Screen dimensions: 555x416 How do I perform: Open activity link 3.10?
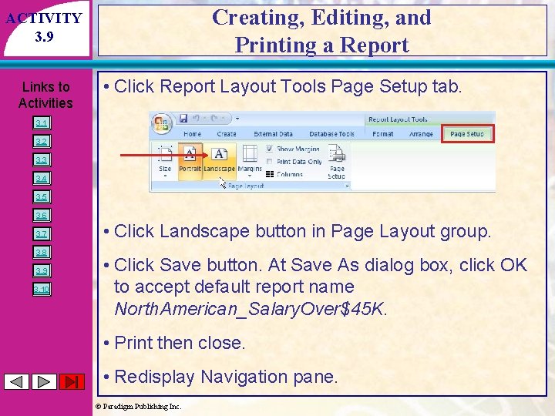coord(42,289)
